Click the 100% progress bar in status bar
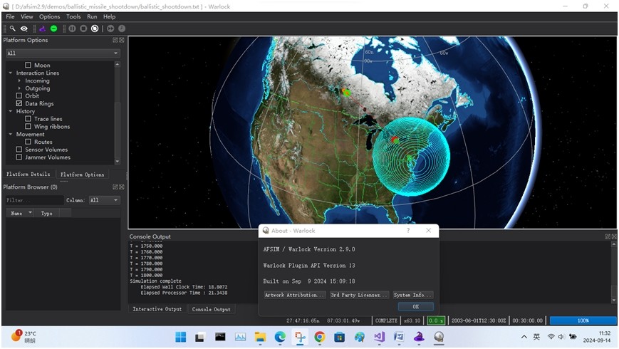Image resolution: width=619 pixels, height=349 pixels. (583, 321)
